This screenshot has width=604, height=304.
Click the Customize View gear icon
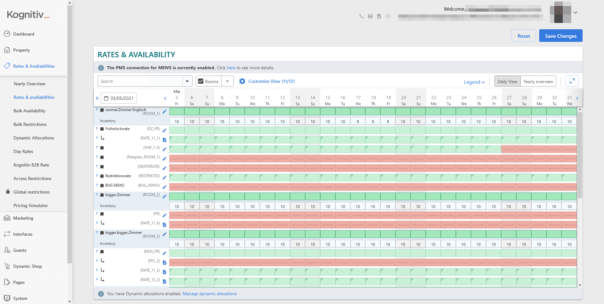(242, 81)
